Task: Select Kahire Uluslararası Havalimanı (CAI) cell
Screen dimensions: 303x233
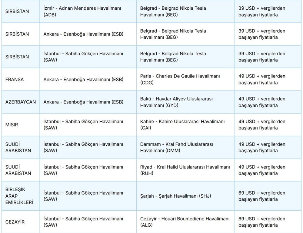Action: click(185, 125)
